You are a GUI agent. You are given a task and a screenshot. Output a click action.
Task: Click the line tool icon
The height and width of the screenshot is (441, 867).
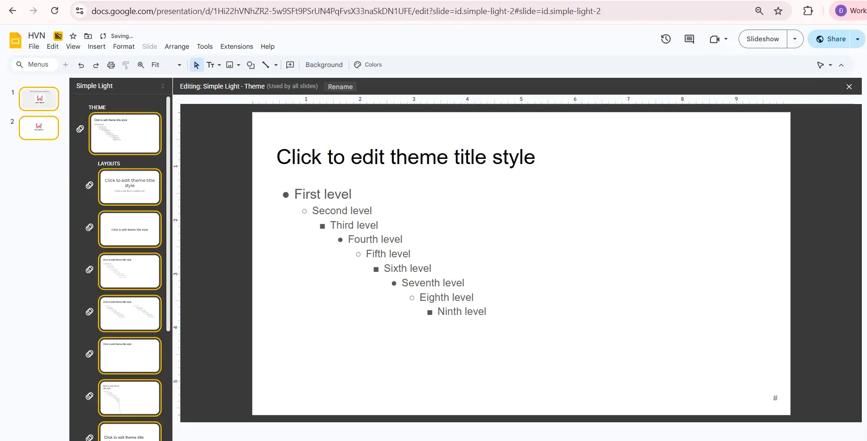click(x=266, y=65)
